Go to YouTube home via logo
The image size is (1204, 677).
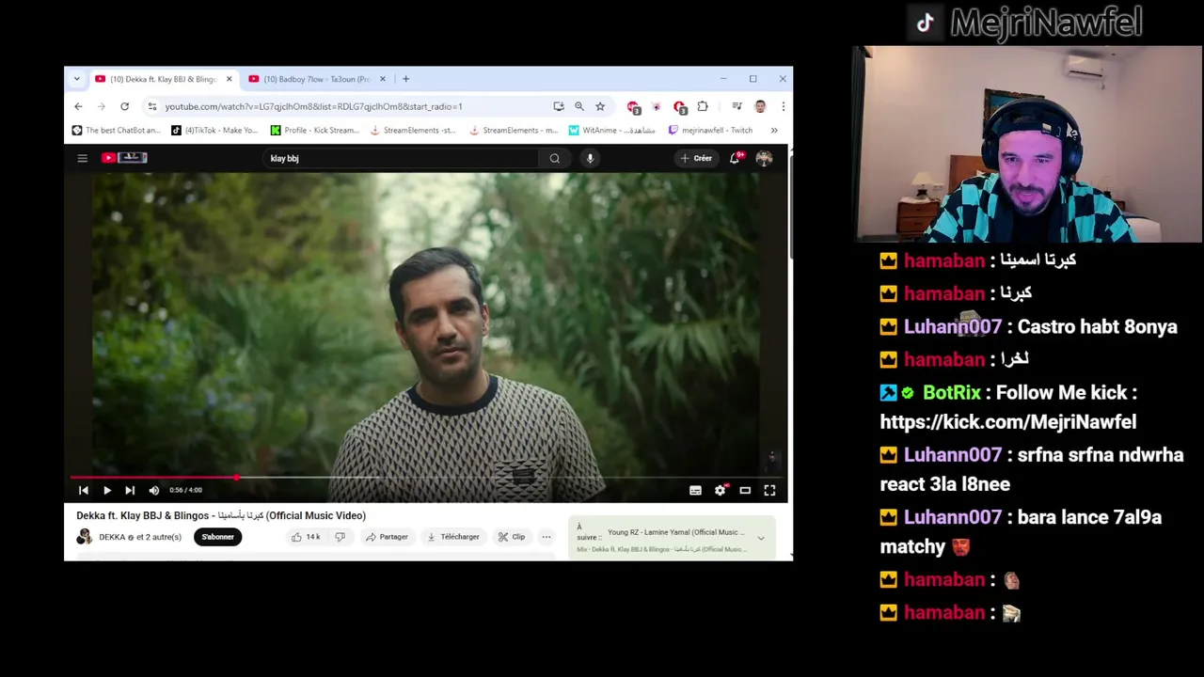(x=125, y=158)
